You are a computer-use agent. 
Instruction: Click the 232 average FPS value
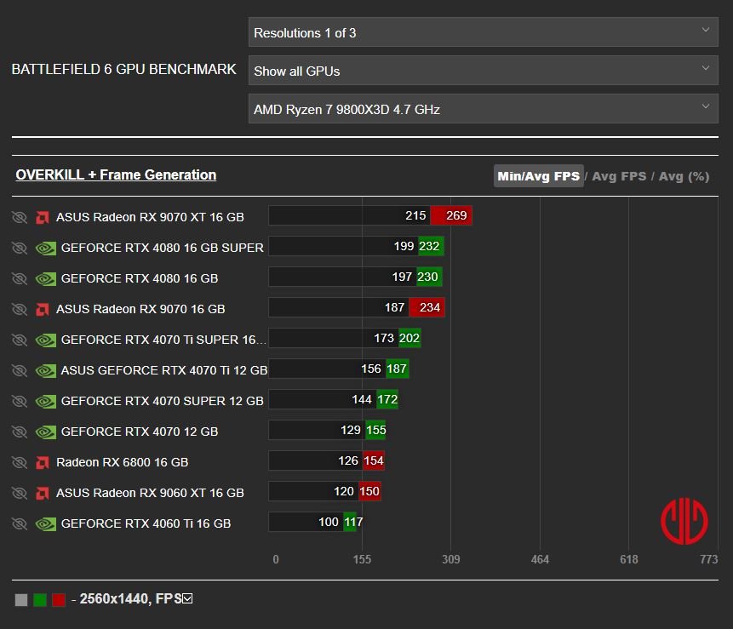click(x=429, y=246)
